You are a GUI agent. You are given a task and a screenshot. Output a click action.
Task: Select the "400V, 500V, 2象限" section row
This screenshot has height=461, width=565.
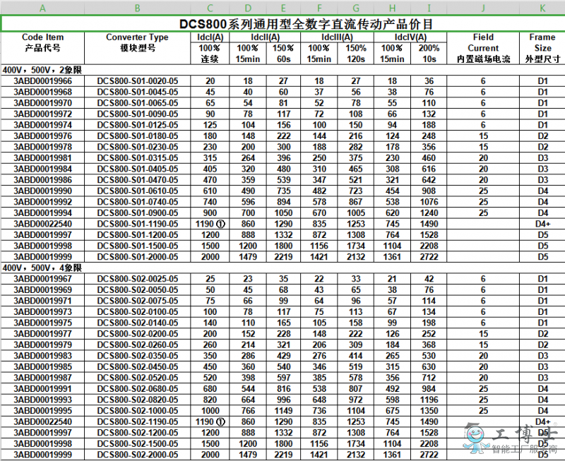point(283,70)
